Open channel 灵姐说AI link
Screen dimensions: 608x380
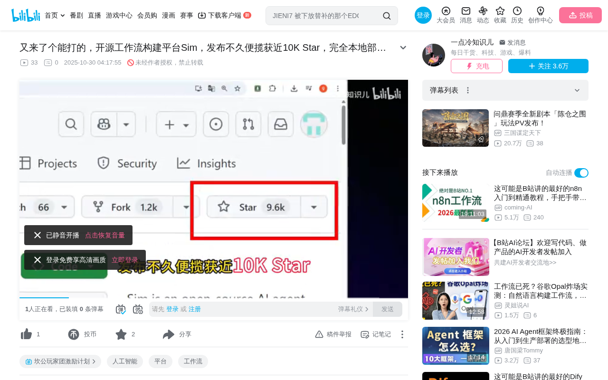click(x=516, y=305)
